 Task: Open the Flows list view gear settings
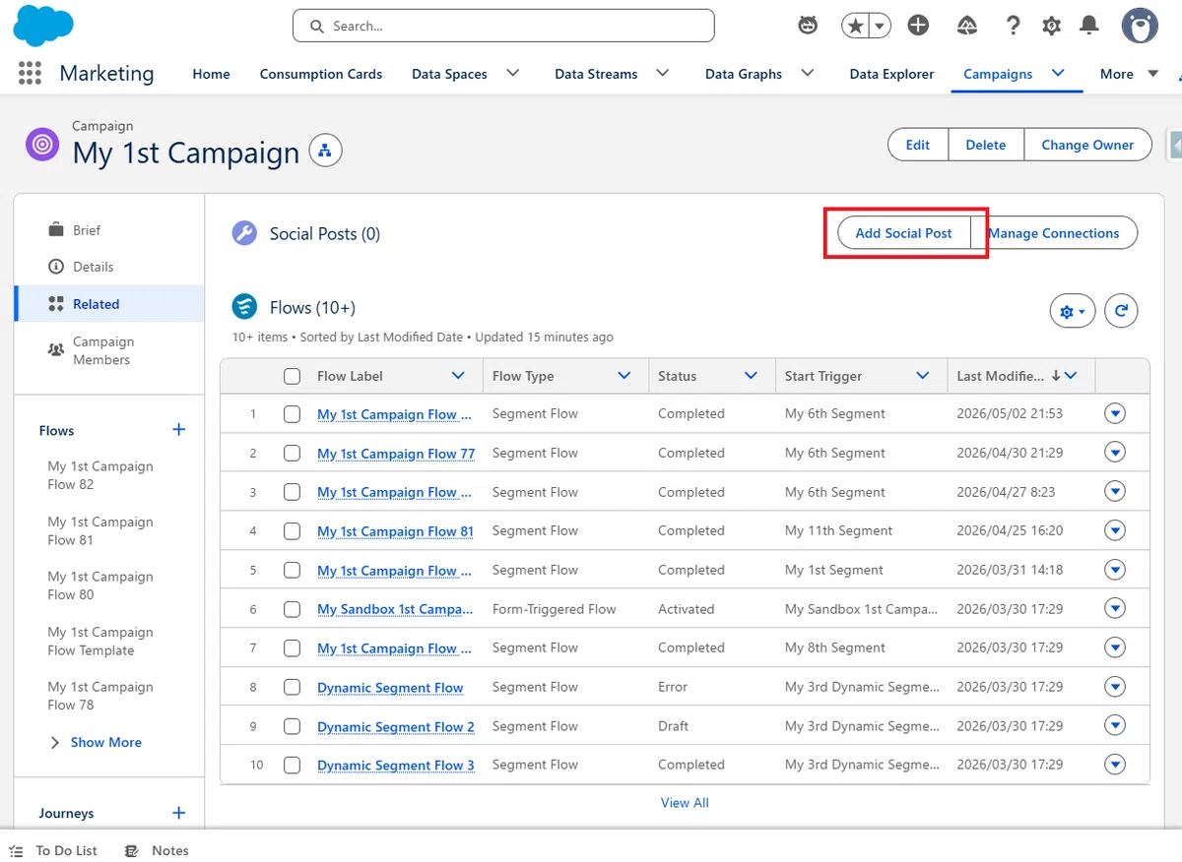[x=1073, y=311]
